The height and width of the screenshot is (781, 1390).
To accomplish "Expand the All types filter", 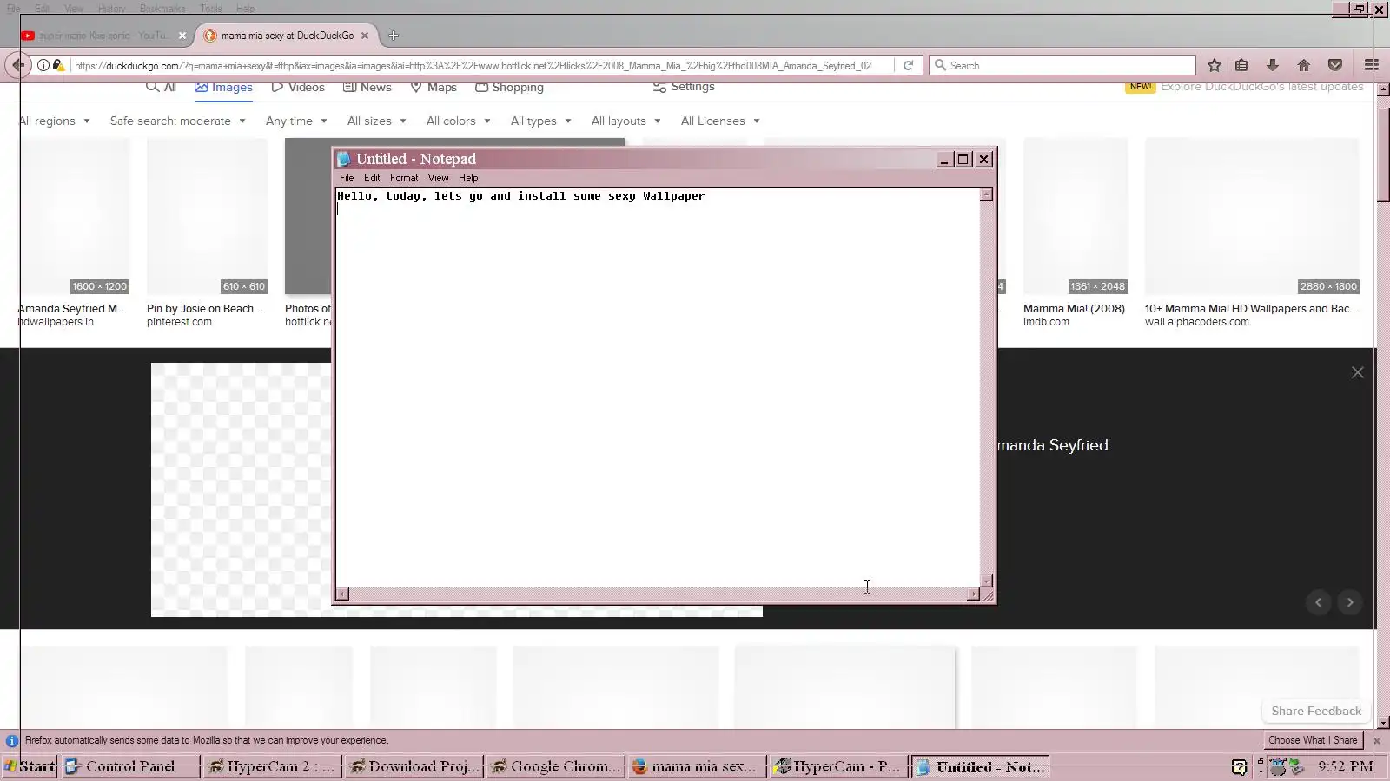I will pos(541,121).
